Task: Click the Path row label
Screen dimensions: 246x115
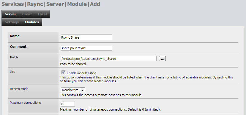Action: [x=14, y=57]
